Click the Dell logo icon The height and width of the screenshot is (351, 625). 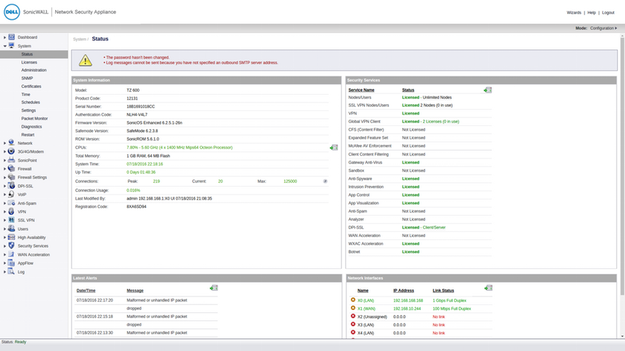tap(11, 12)
